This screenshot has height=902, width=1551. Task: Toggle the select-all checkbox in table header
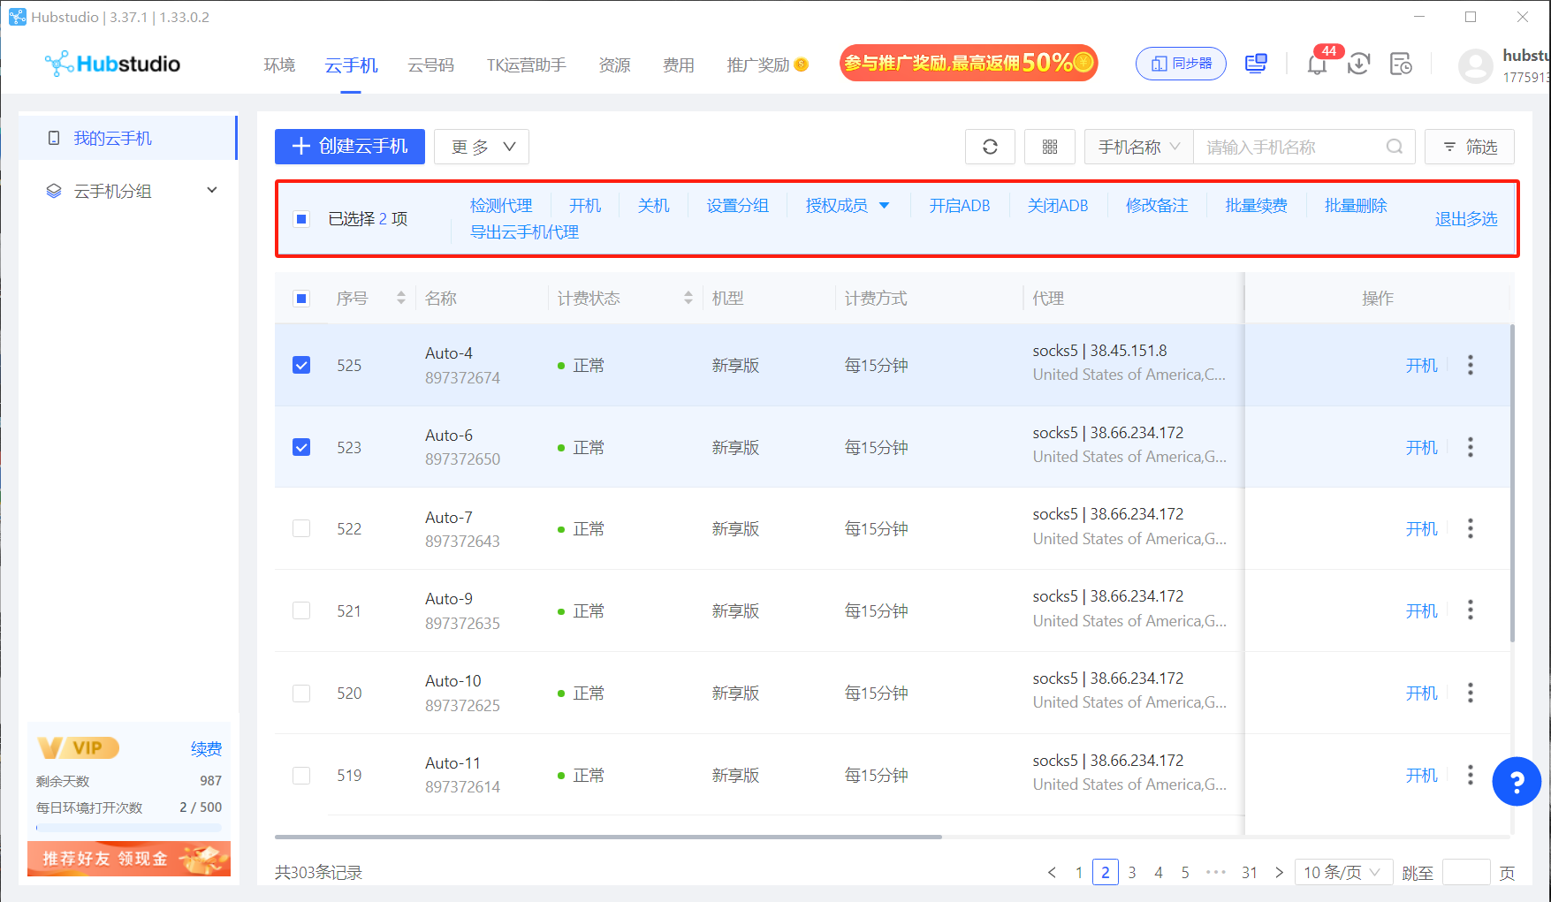click(301, 299)
